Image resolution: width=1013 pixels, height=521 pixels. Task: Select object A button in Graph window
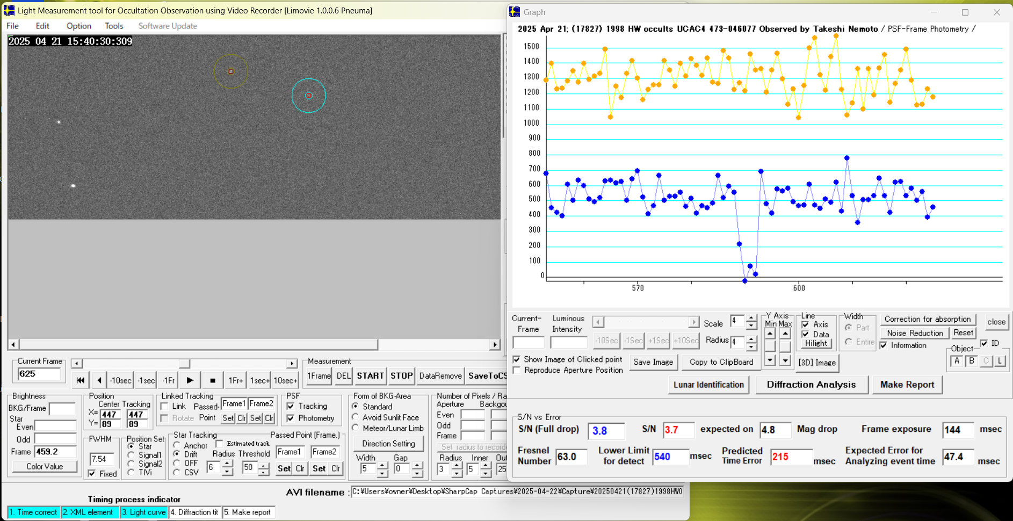(957, 361)
